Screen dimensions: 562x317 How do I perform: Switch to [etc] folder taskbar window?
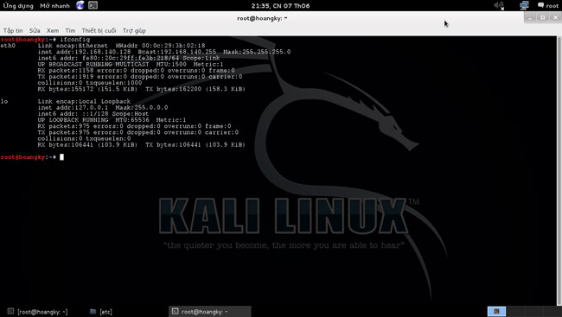click(x=100, y=312)
